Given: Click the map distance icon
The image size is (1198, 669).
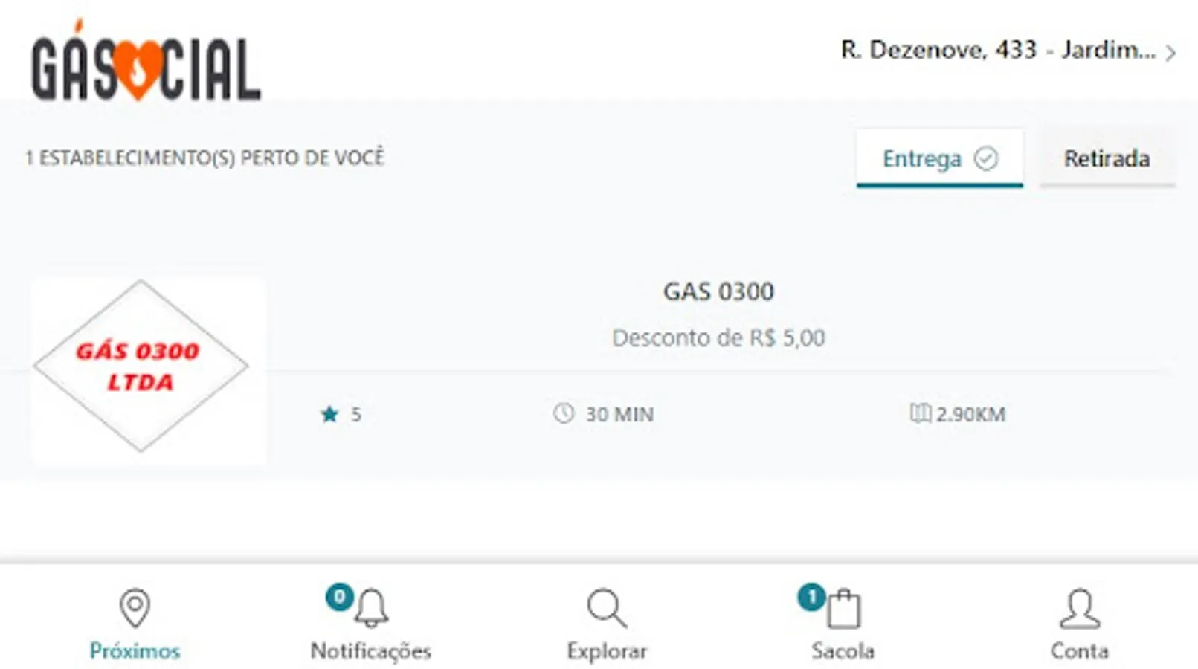Looking at the screenshot, I should pos(920,413).
